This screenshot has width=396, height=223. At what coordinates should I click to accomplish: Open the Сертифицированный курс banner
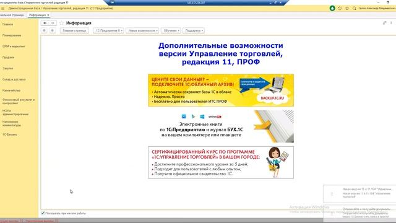[221, 162]
